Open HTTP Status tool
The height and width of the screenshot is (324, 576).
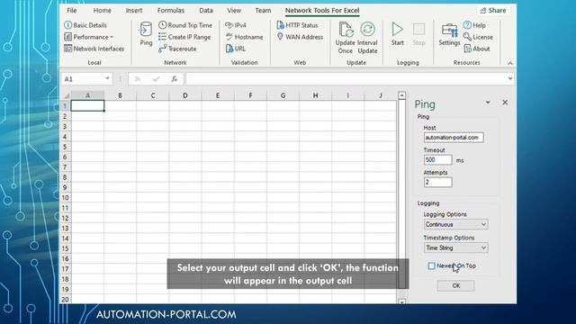pyautogui.click(x=297, y=25)
